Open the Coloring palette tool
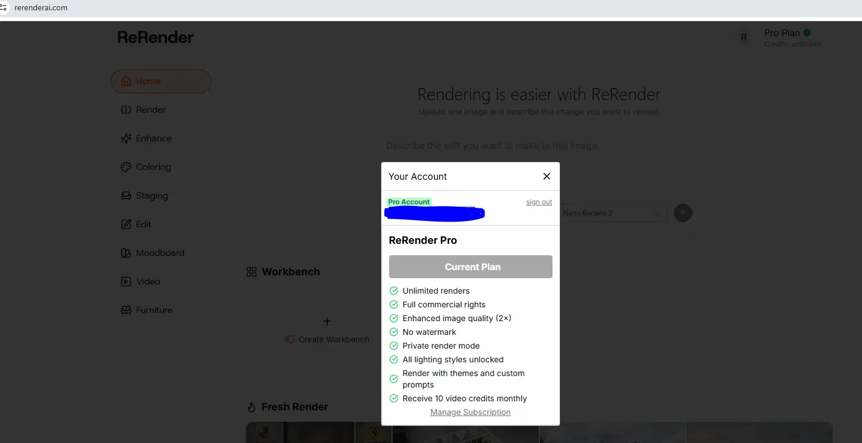The width and height of the screenshot is (862, 443). click(146, 167)
